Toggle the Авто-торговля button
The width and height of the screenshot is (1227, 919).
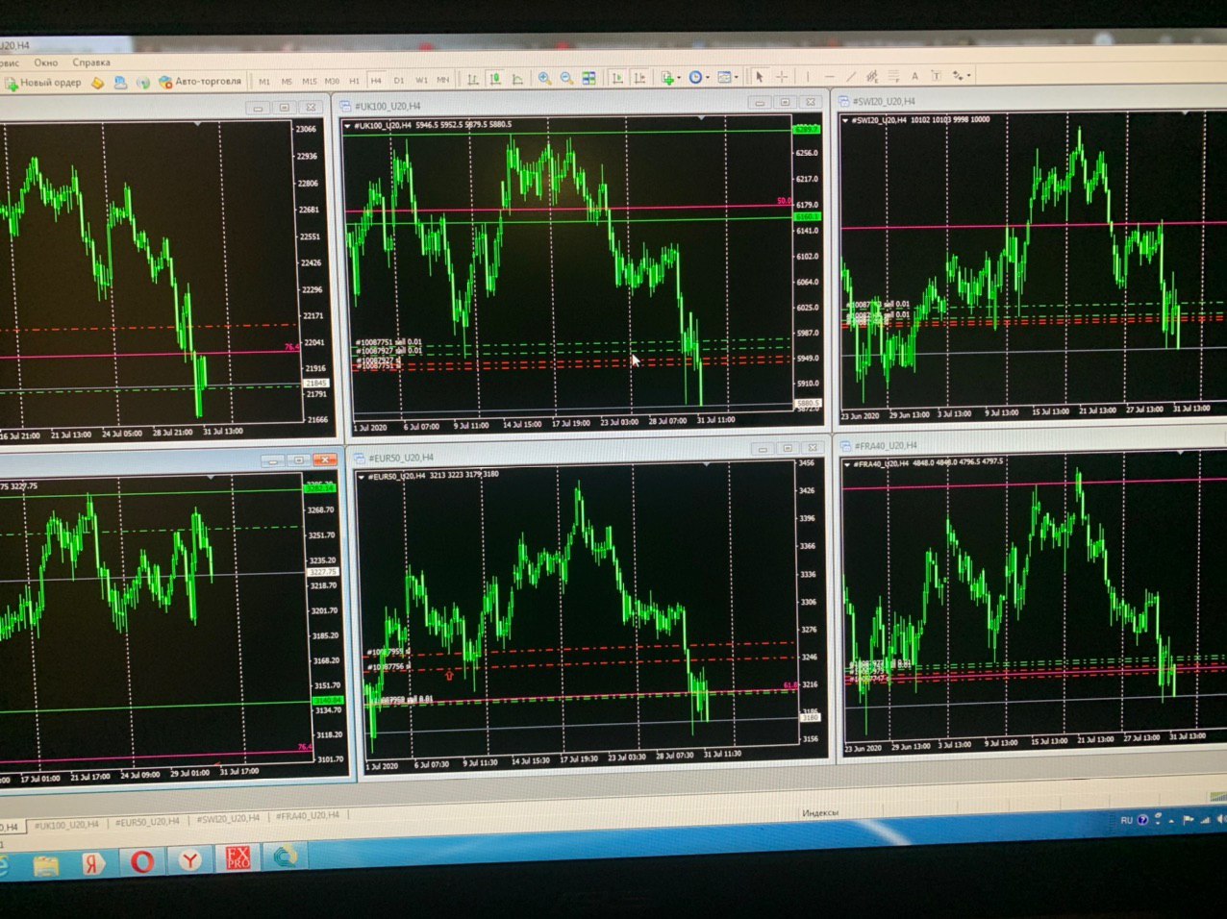pos(200,82)
